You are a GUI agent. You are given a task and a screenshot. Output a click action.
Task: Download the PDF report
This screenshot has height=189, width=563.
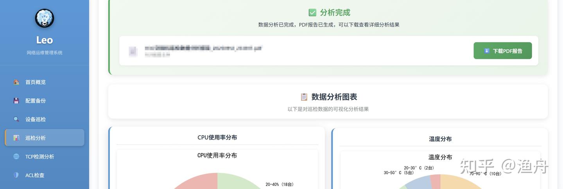pyautogui.click(x=502, y=51)
